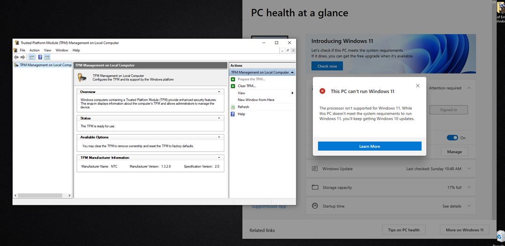Open the SupportAssist App link
The width and height of the screenshot is (505, 246).
point(268,206)
